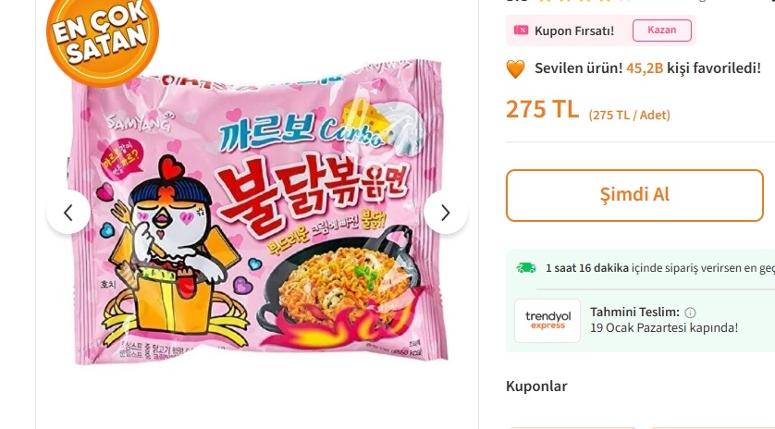Click the Şimdi Al button
This screenshot has height=429, width=775.
tap(634, 195)
